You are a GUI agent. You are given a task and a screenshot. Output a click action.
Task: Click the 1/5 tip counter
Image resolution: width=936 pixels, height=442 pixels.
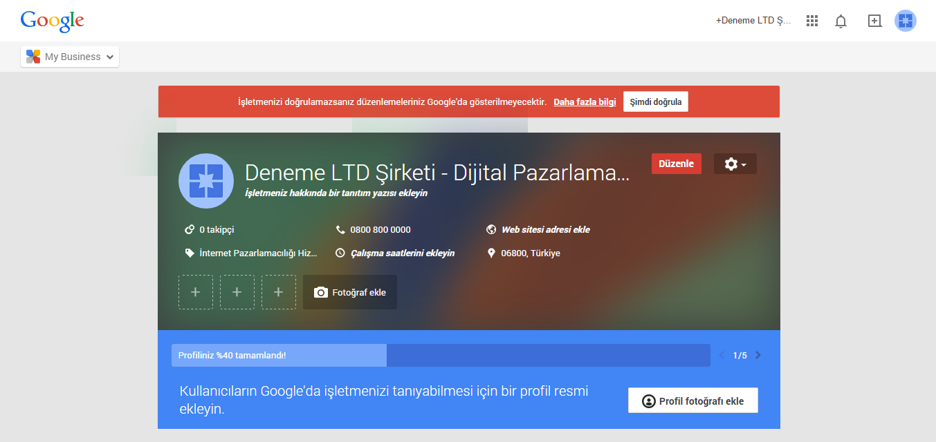(740, 355)
